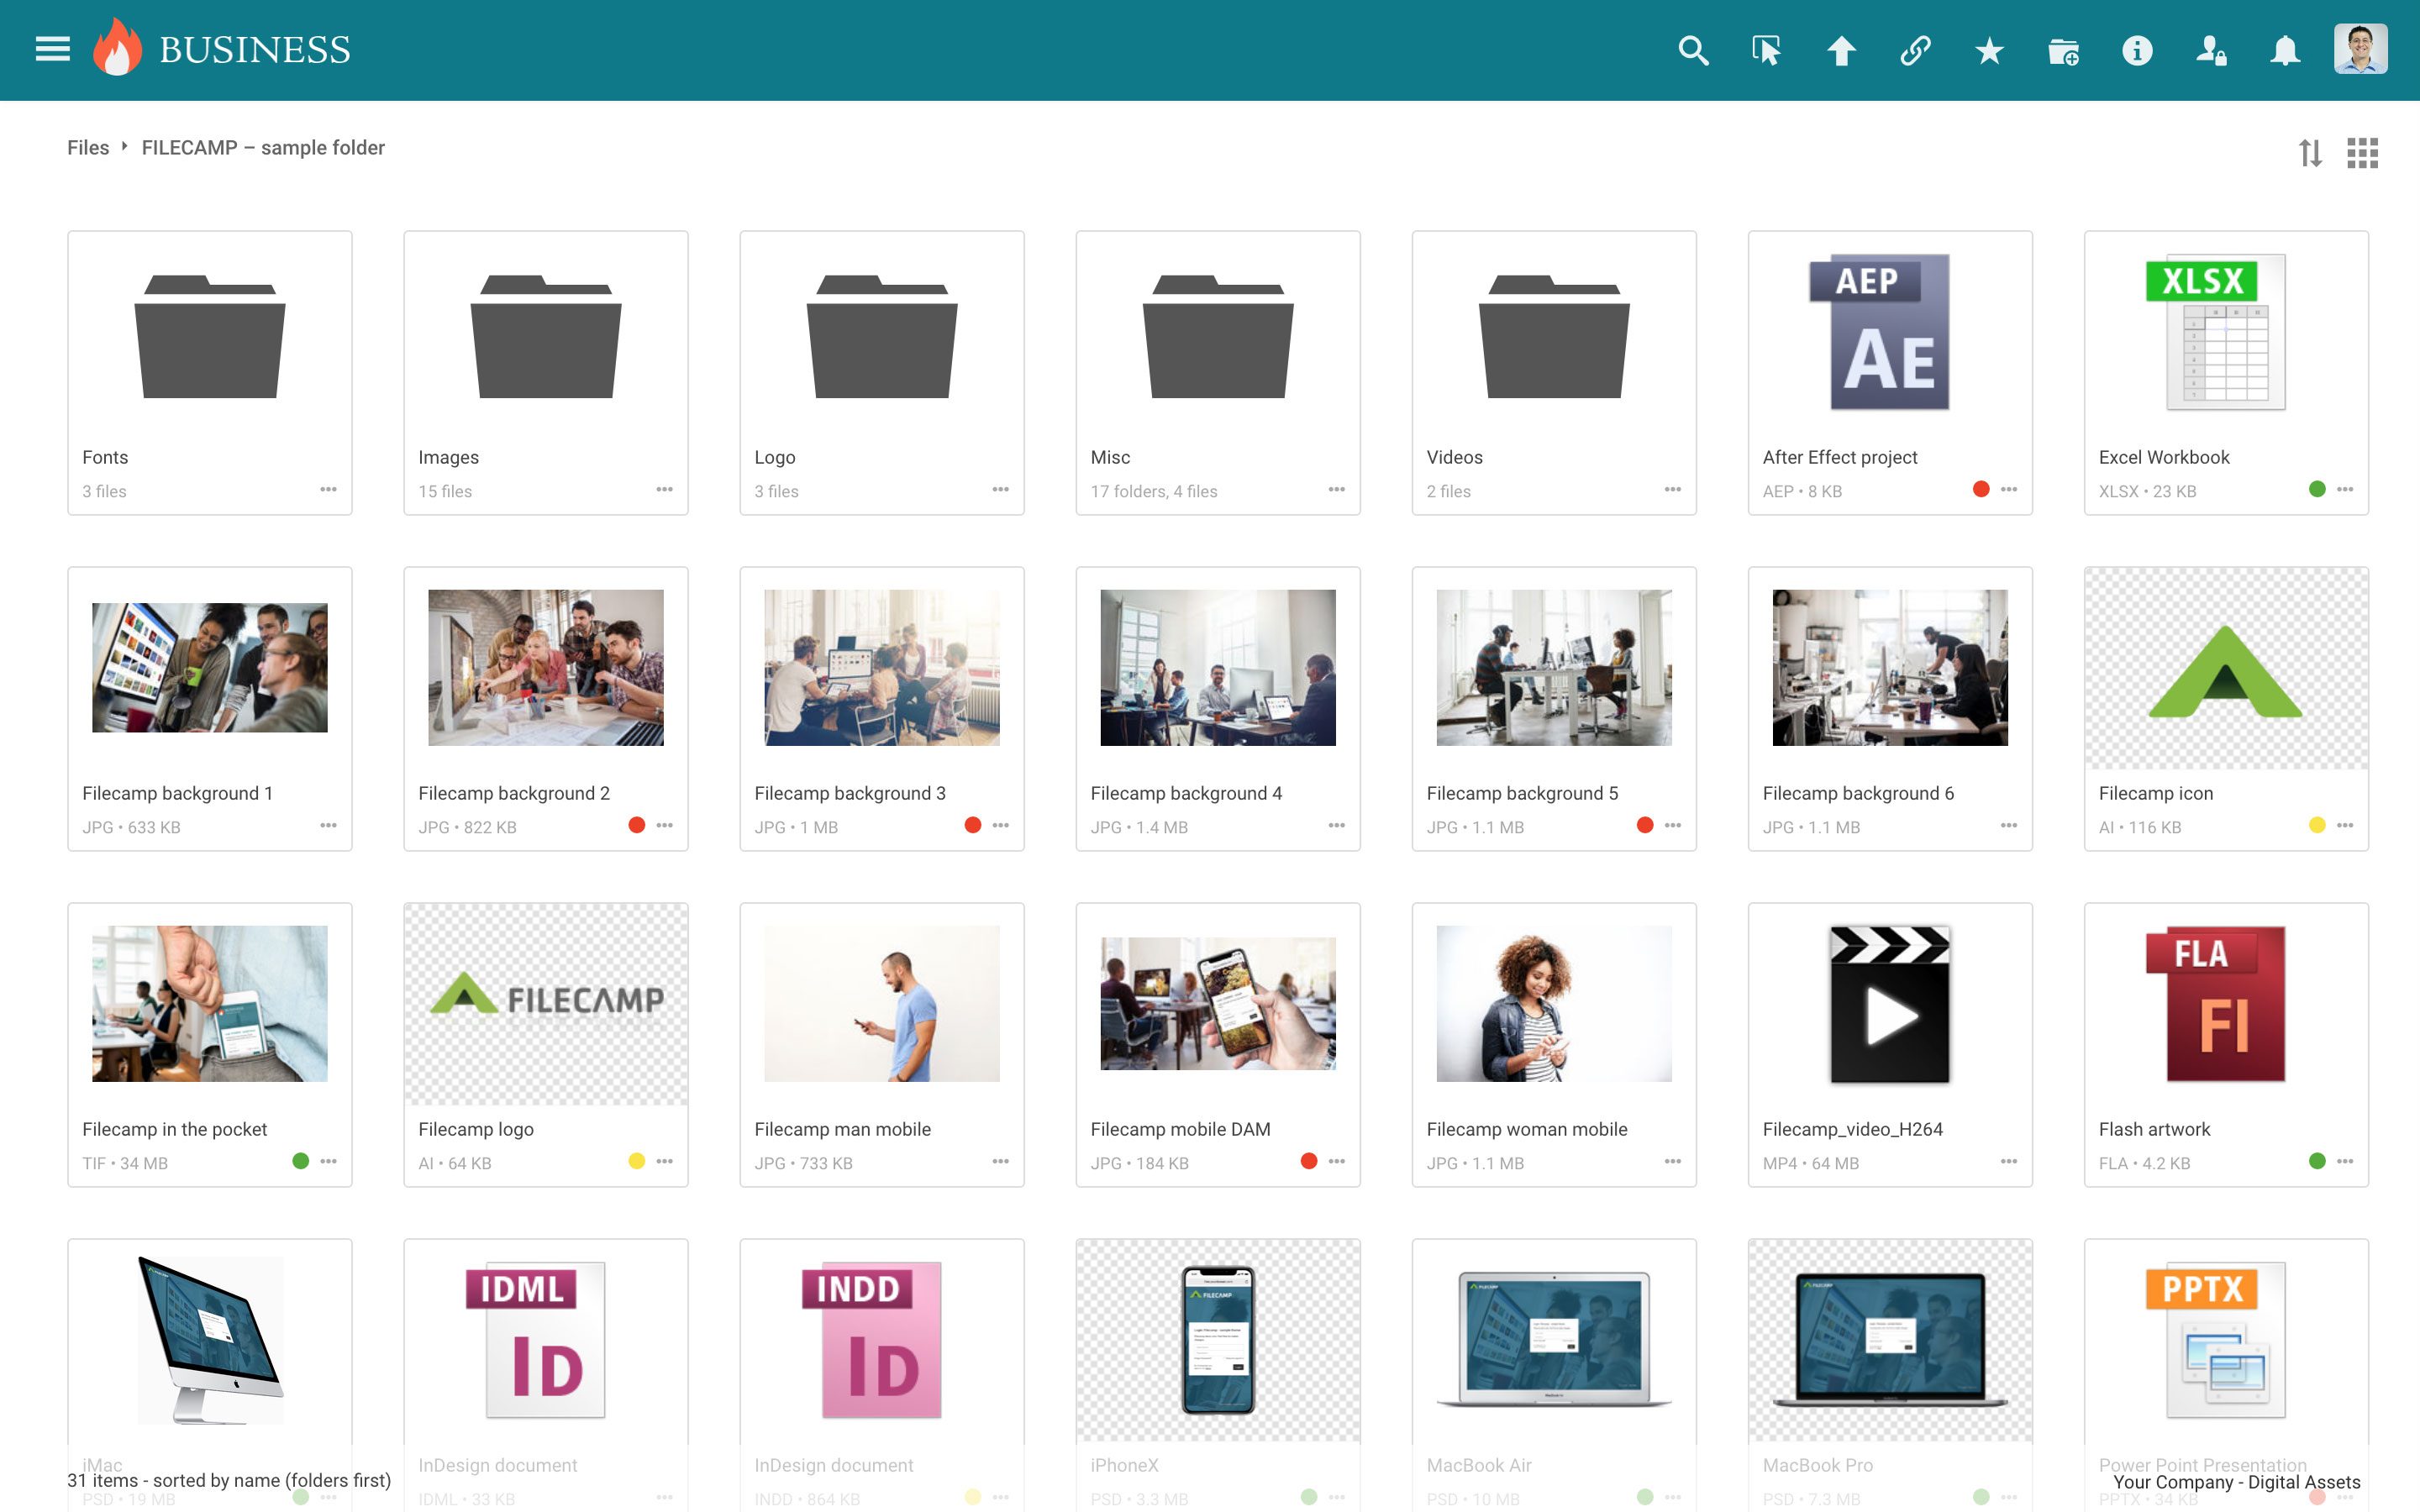Go to Files breadcrumb

pos(88,148)
